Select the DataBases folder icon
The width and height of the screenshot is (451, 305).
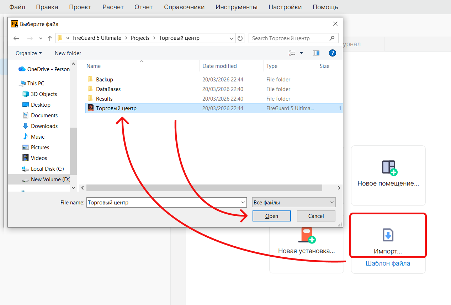90,89
